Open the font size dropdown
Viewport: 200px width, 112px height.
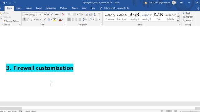point(45,15)
